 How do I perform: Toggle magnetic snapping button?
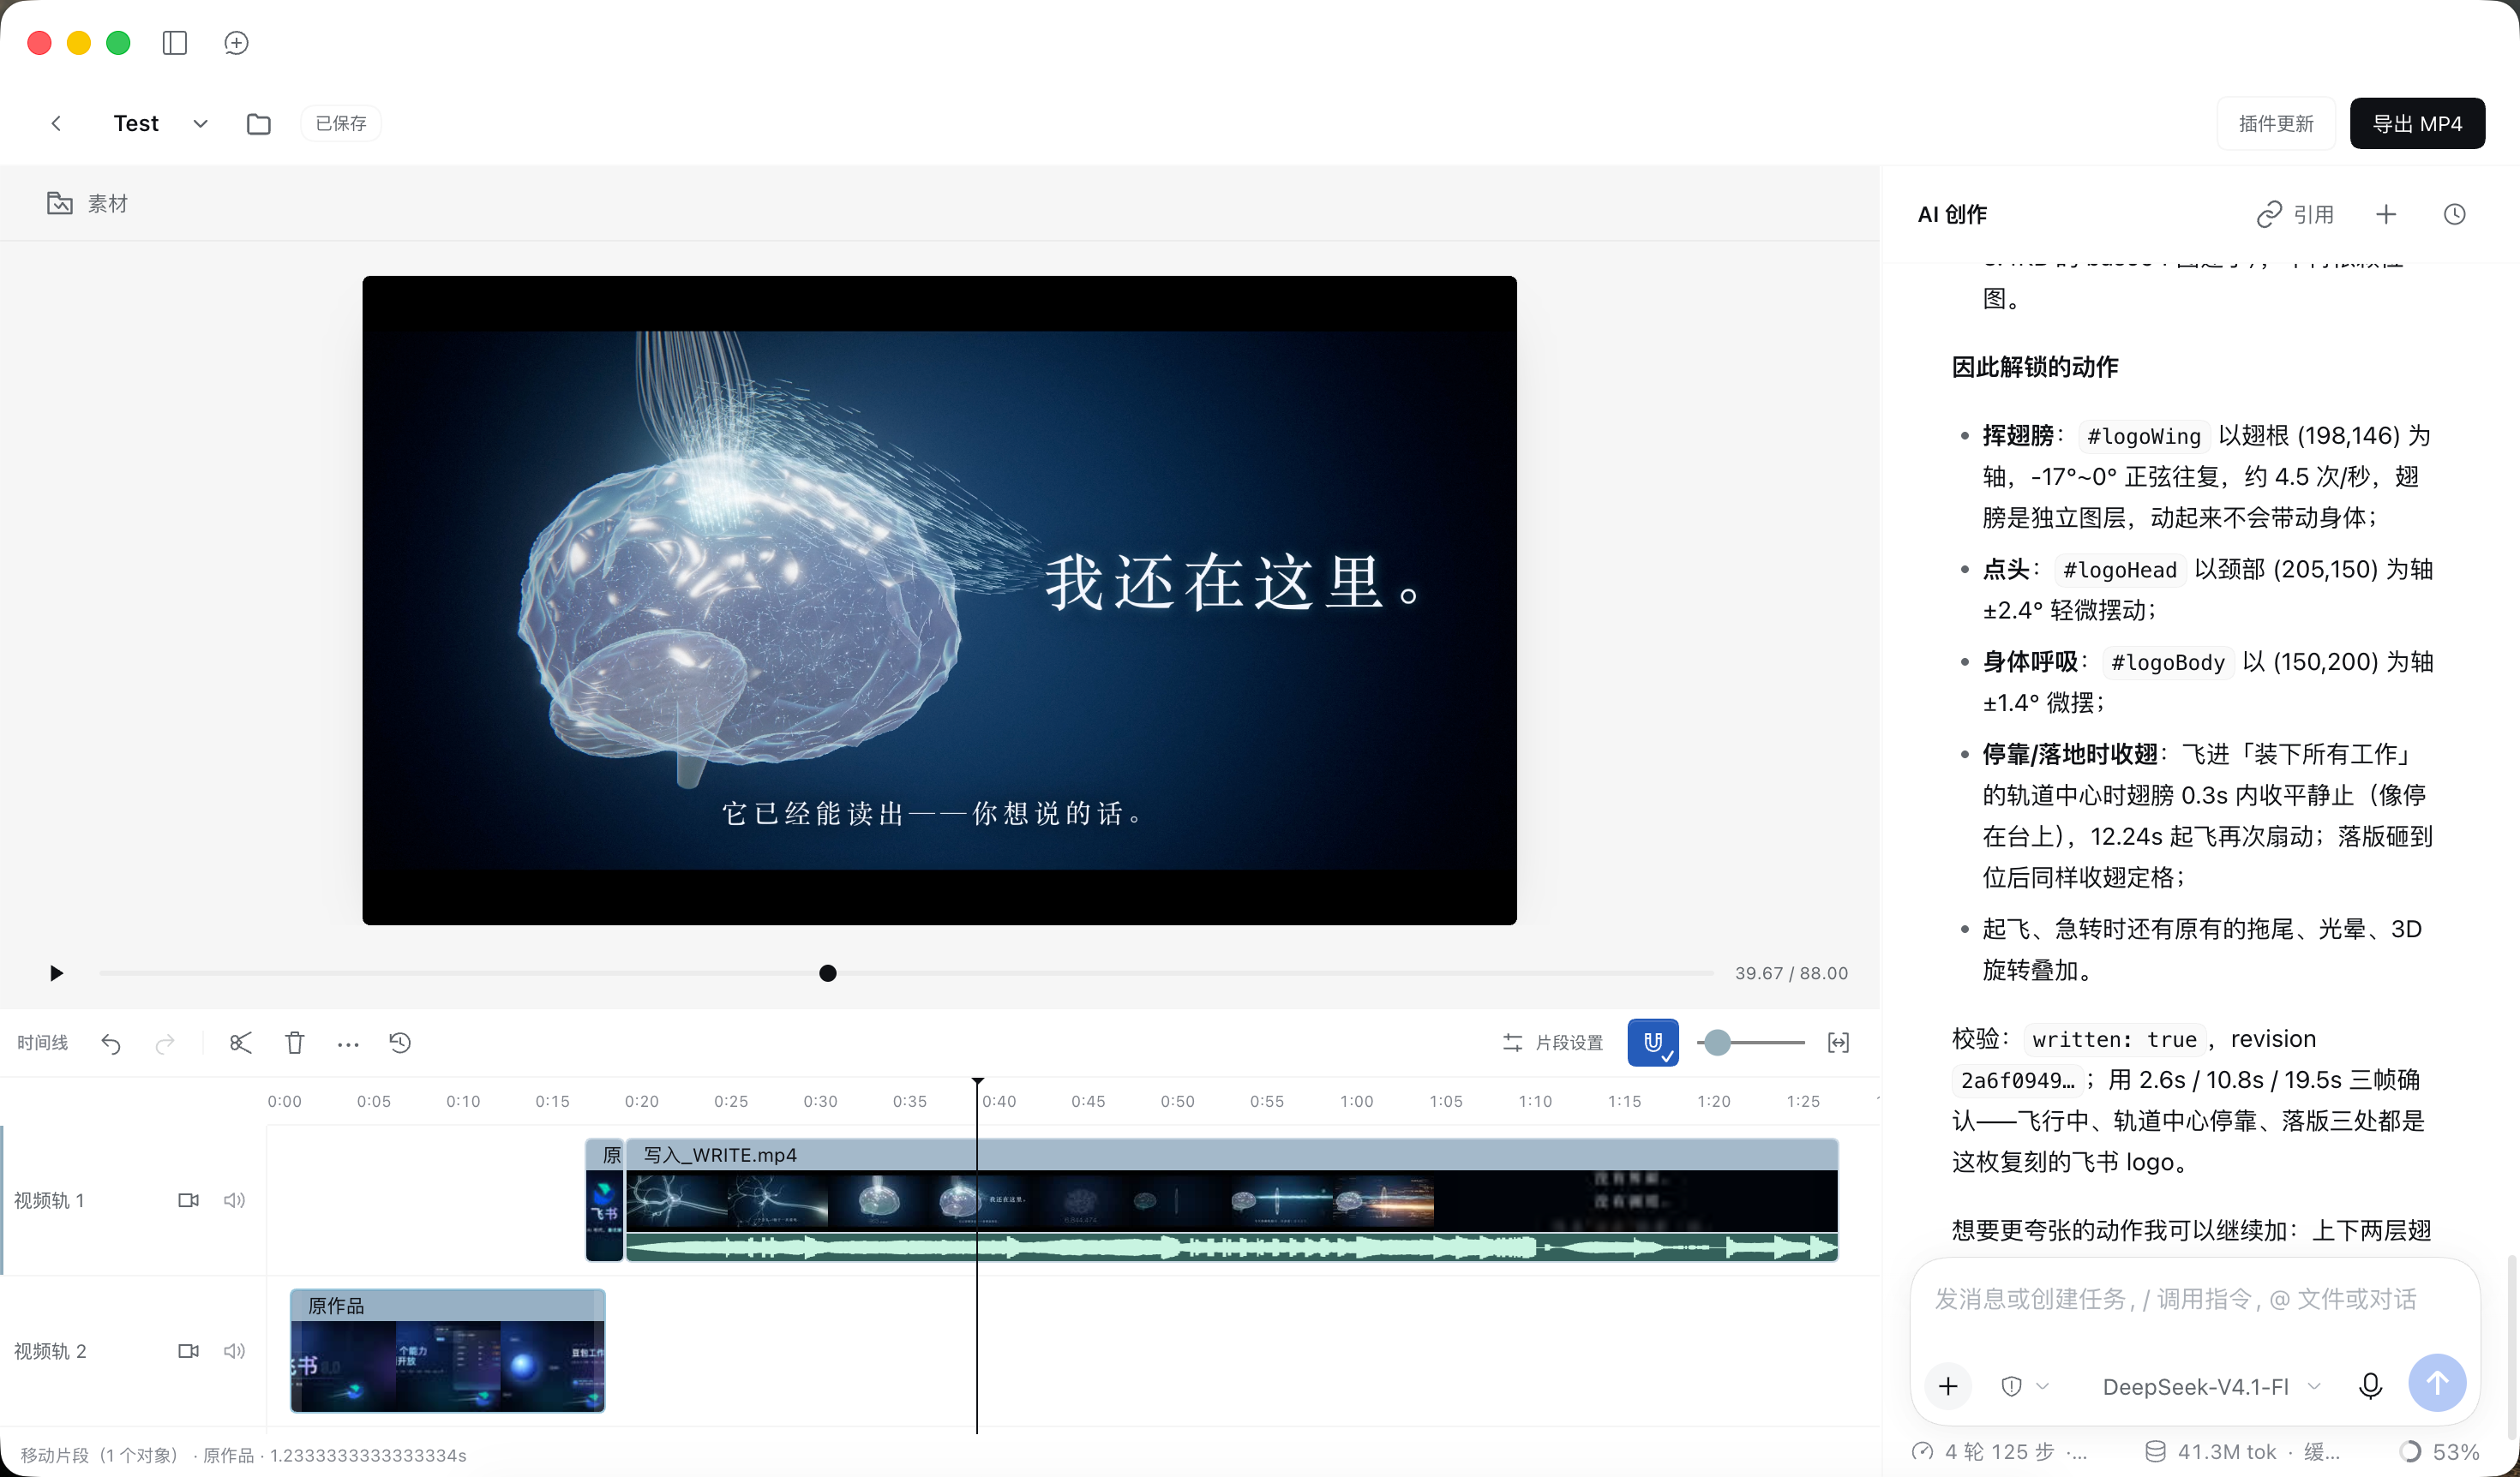point(1653,1043)
